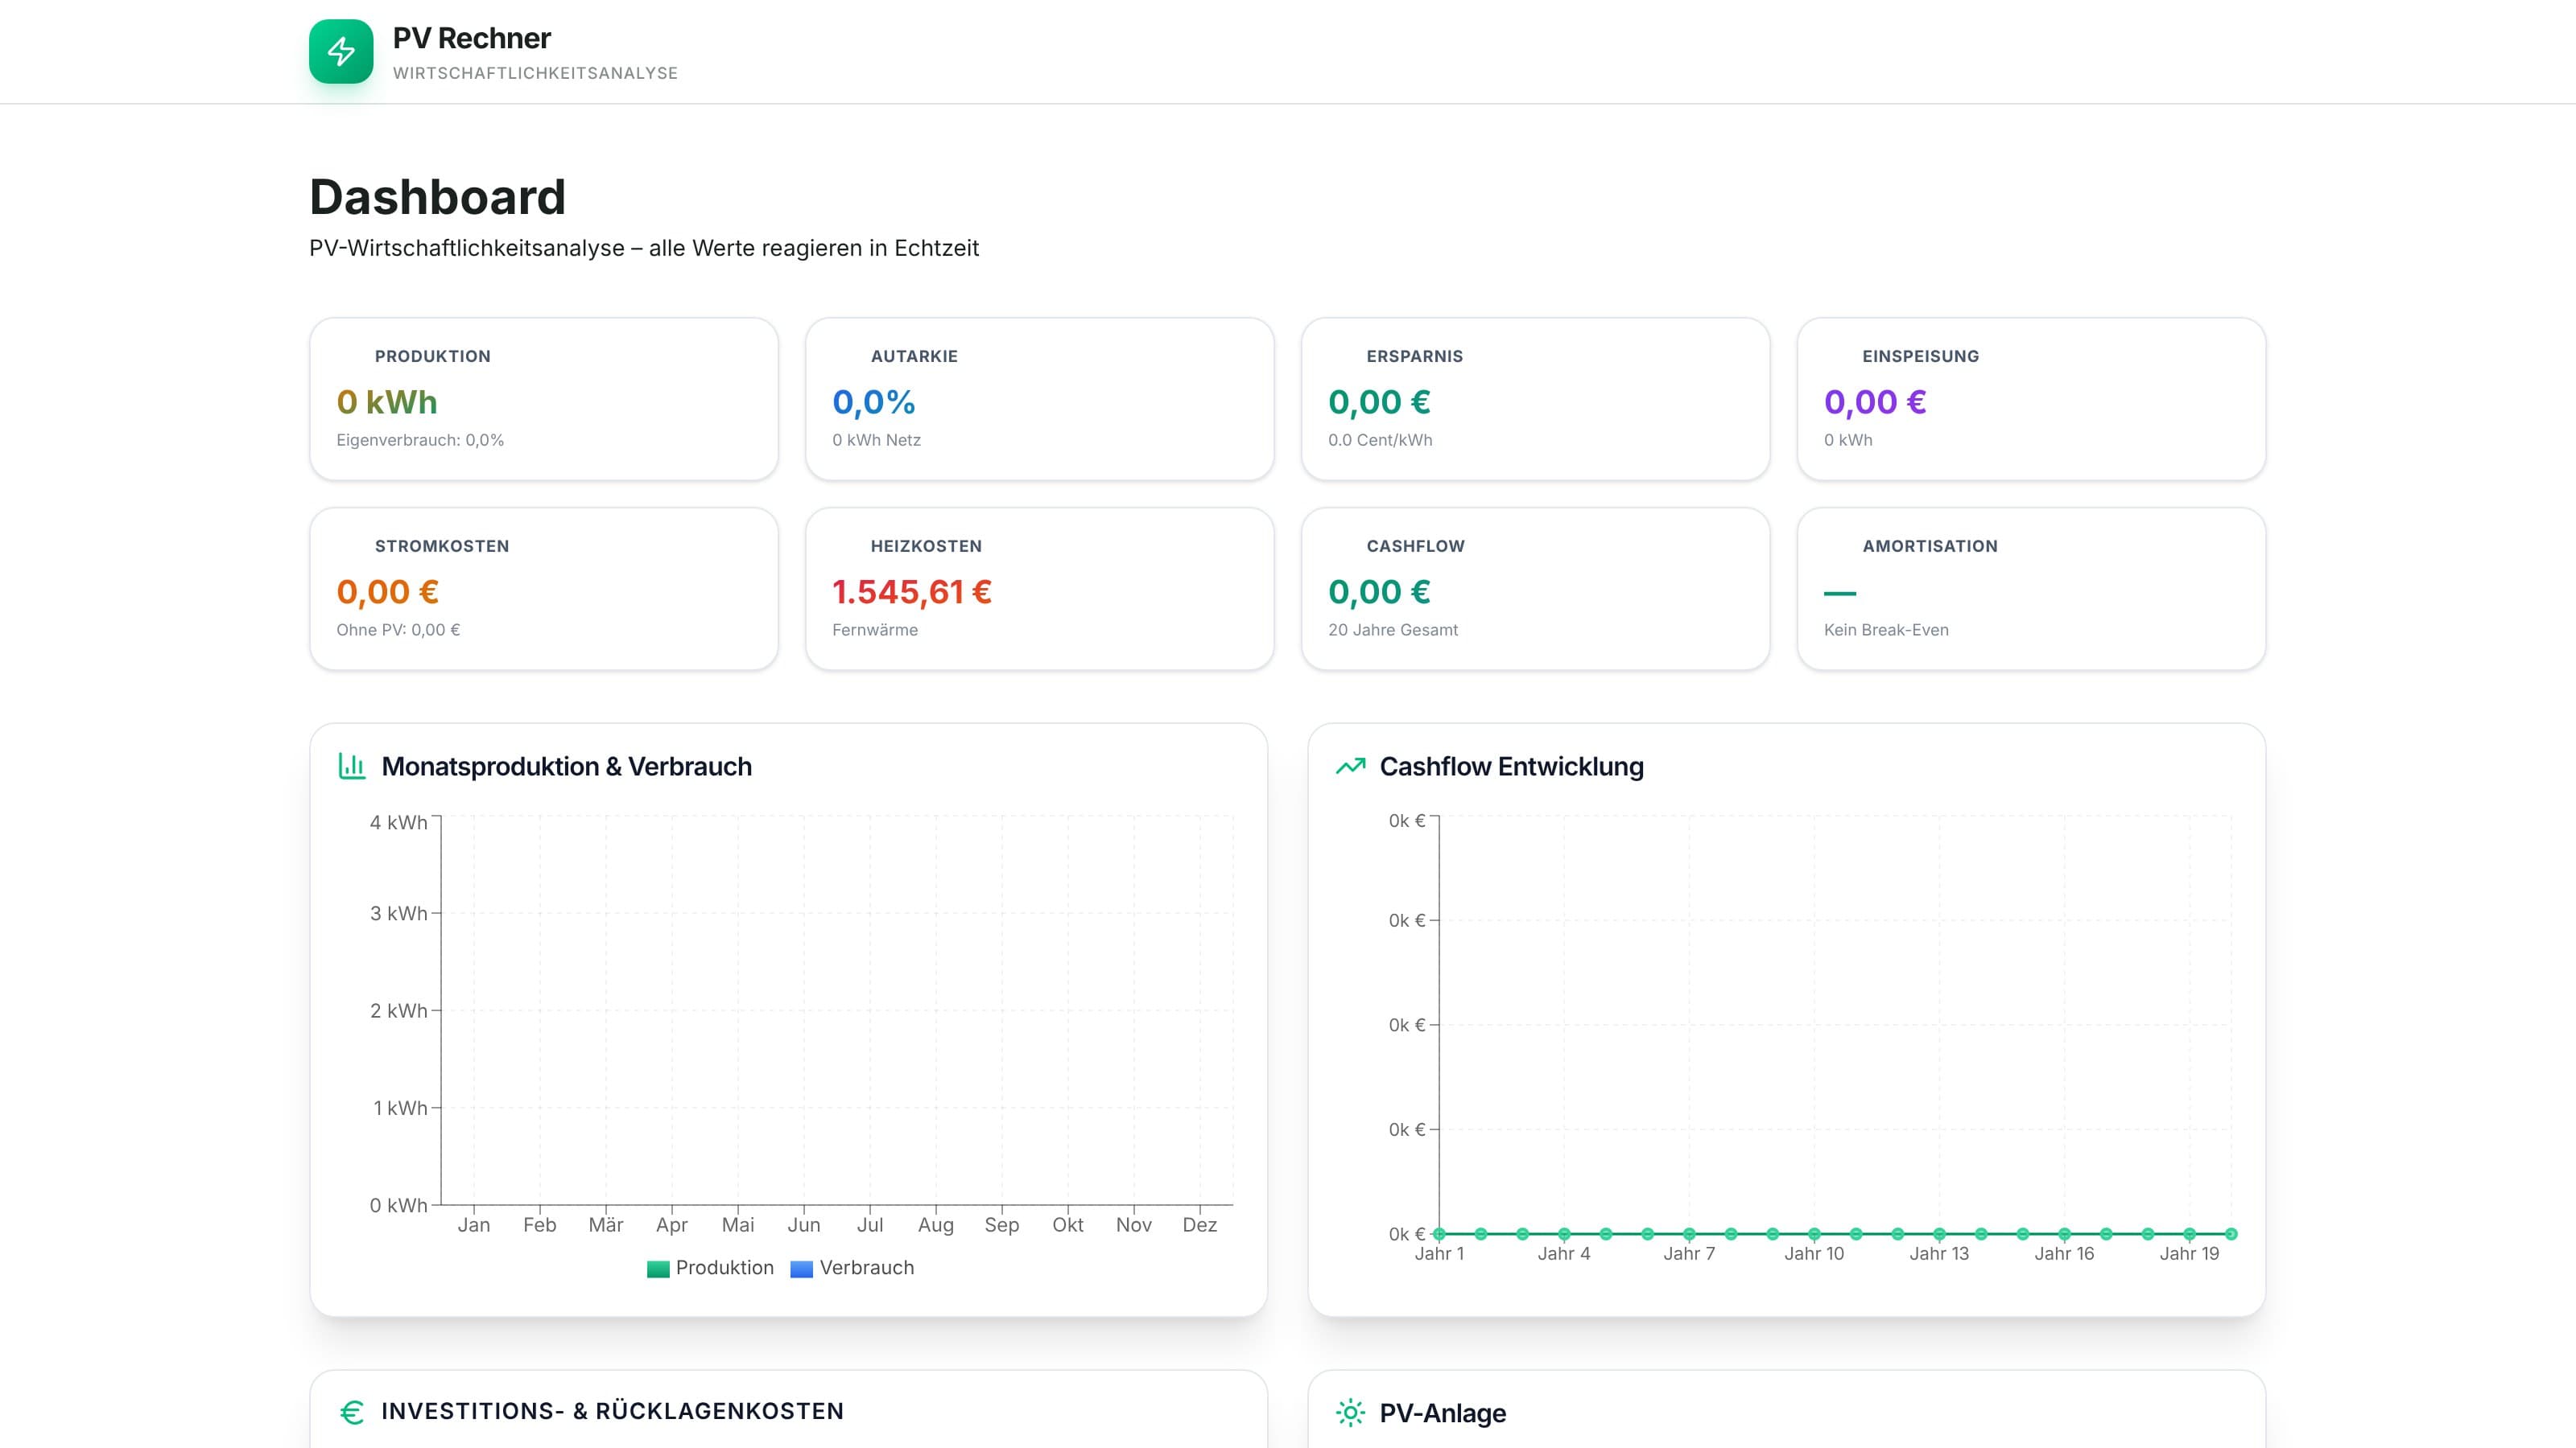Click the green PV Rechner lightning logo
Viewport: 2576px width, 1448px height.
click(341, 51)
